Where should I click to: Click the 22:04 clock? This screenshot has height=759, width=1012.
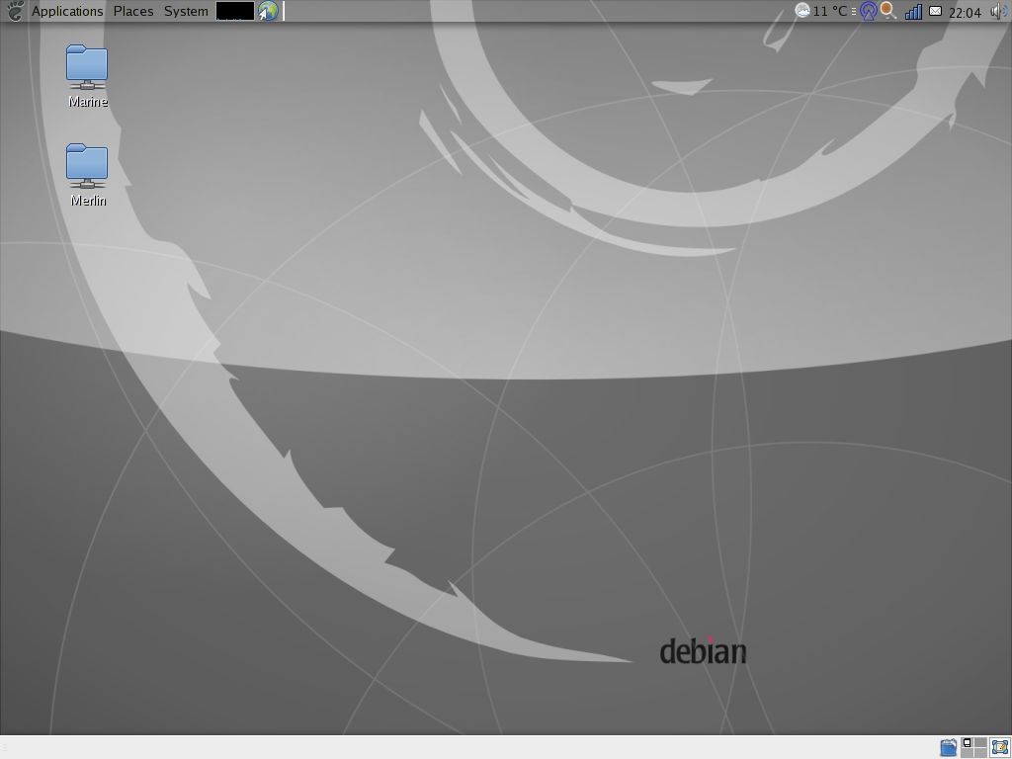point(965,12)
